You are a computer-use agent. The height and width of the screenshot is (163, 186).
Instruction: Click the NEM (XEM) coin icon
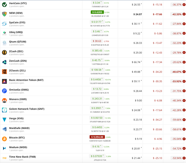pyautogui.click(x=4, y=14)
